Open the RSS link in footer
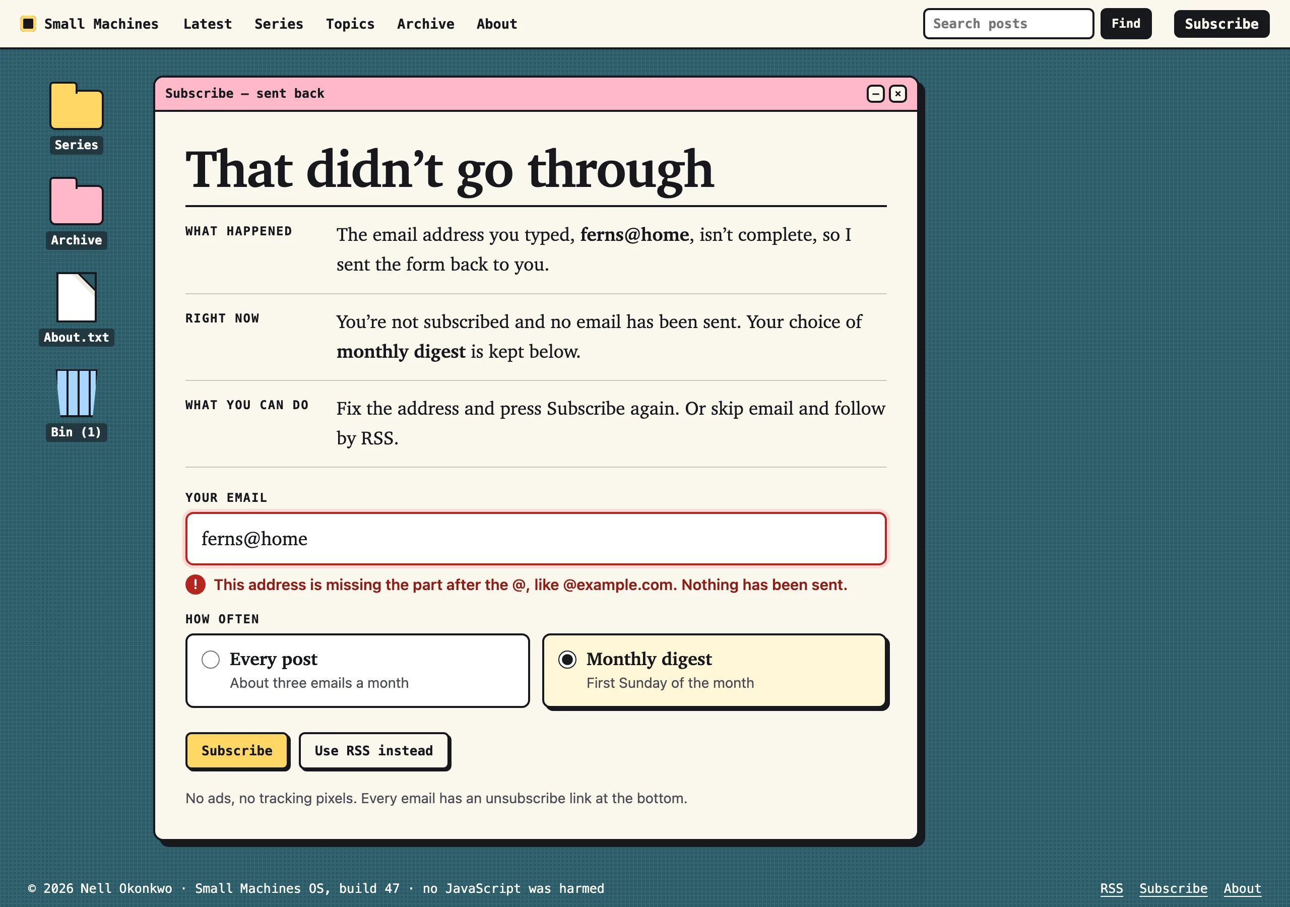 point(1111,888)
